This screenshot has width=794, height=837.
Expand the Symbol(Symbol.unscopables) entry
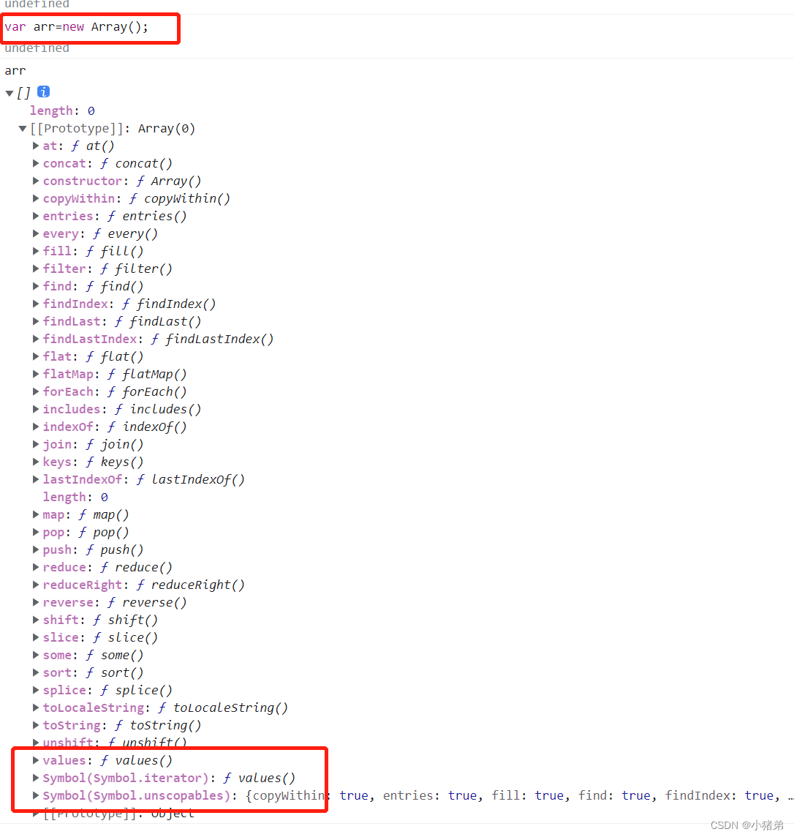(35, 795)
